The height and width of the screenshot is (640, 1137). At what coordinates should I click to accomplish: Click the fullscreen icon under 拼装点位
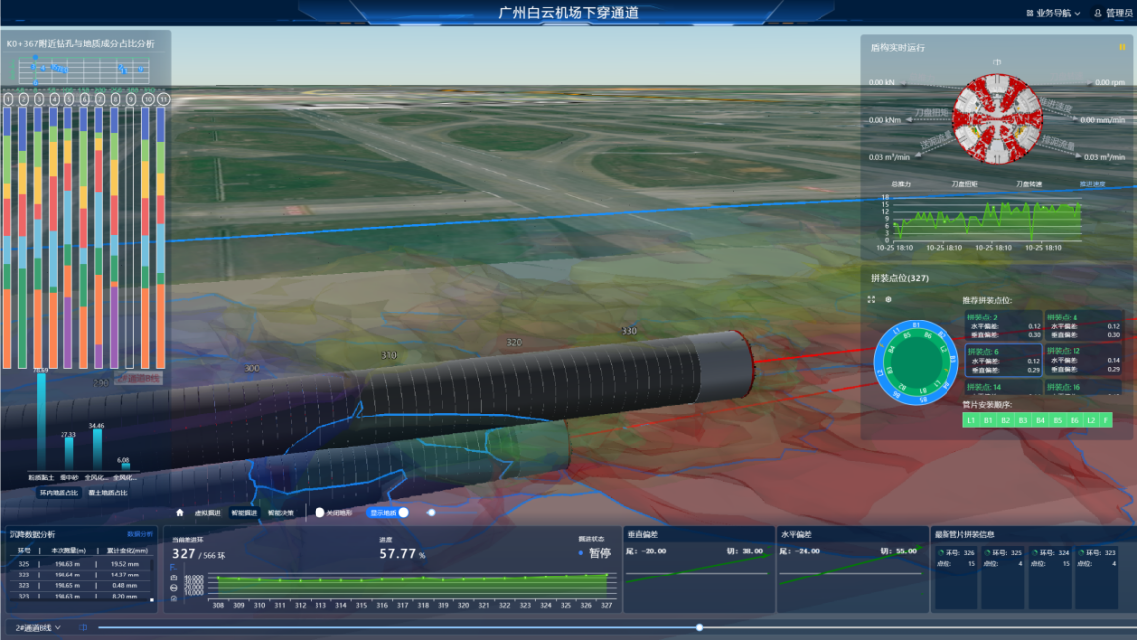coord(871,299)
